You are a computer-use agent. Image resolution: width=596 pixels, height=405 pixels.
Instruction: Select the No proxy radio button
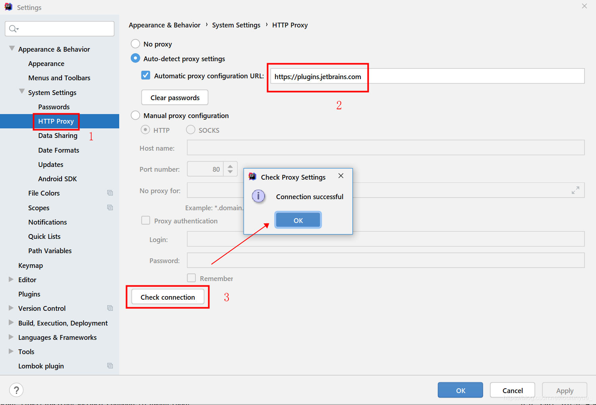coord(135,44)
